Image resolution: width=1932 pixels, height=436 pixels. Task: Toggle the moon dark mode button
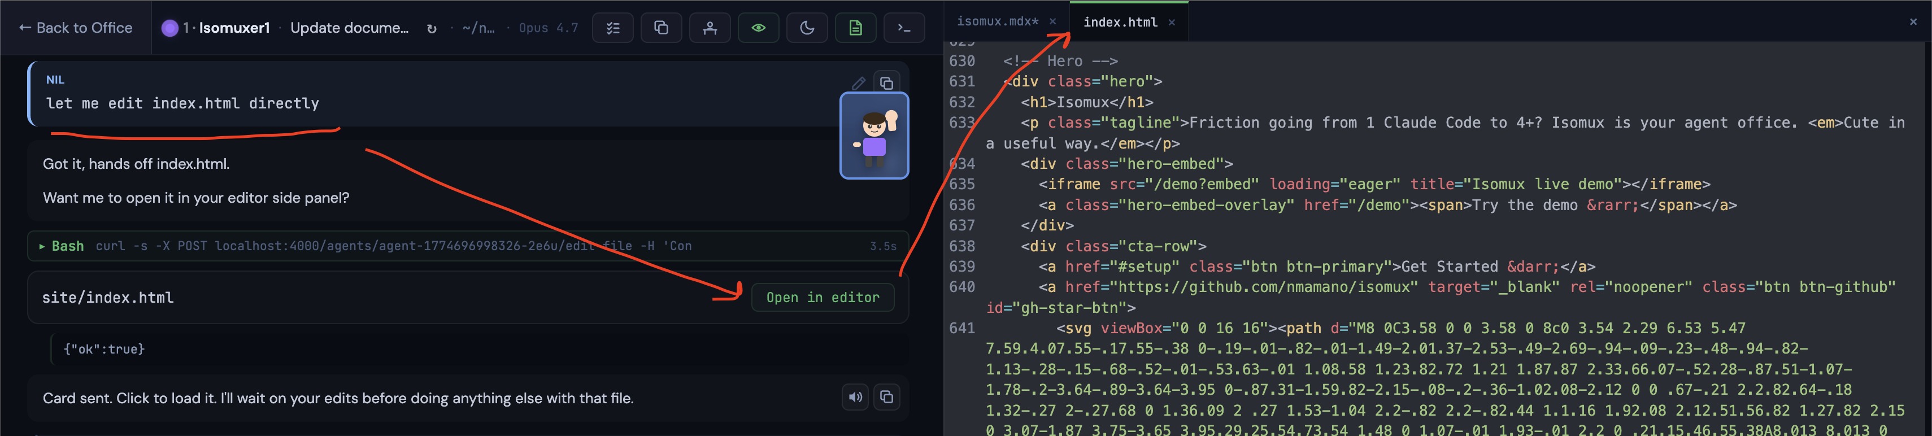807,28
